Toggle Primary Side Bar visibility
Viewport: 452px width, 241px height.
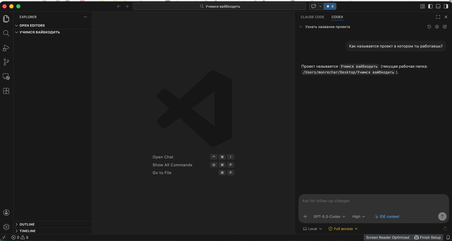click(430, 6)
